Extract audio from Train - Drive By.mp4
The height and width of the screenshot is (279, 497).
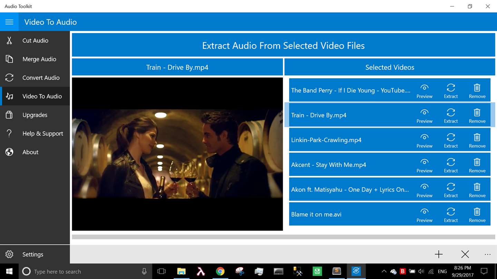[451, 116]
